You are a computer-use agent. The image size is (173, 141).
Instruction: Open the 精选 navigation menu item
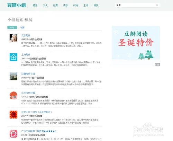[x=35, y=5]
